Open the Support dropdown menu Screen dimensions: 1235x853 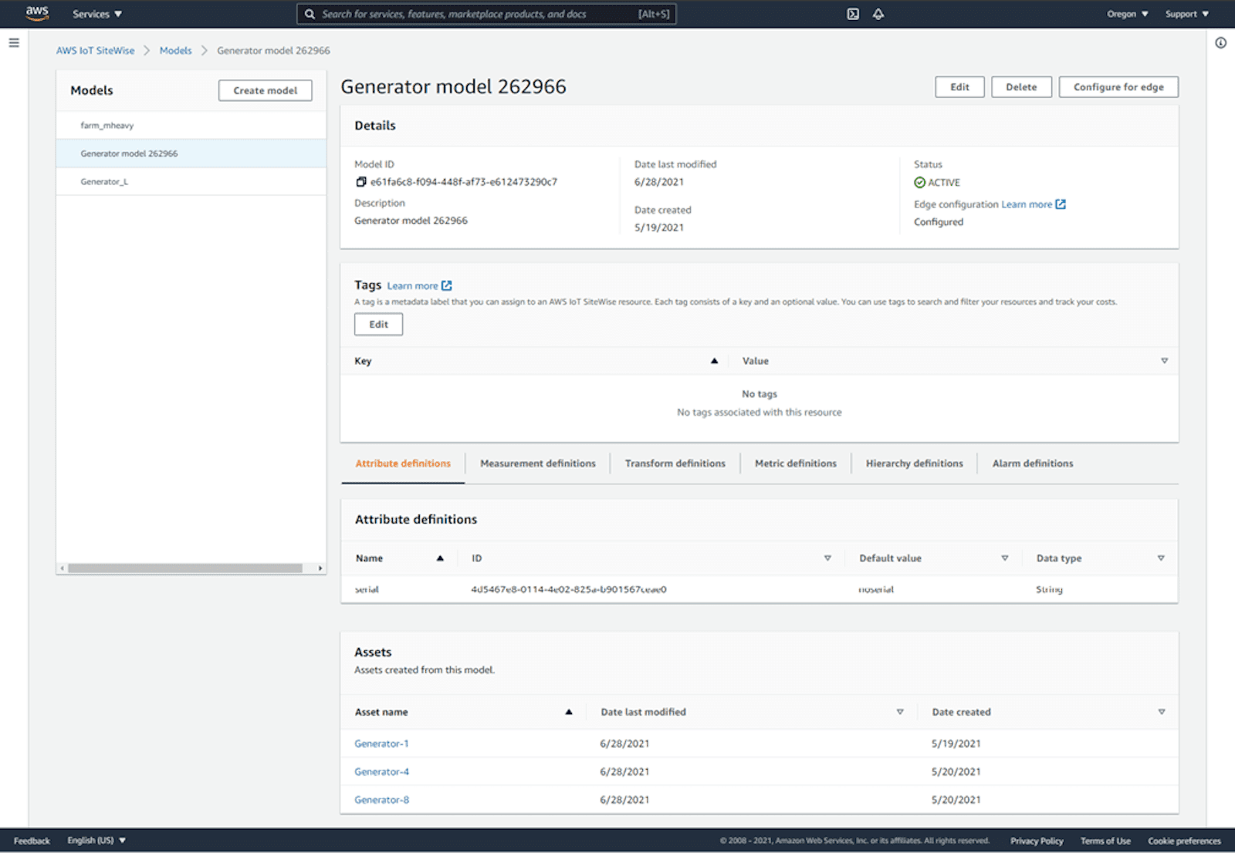tap(1187, 14)
